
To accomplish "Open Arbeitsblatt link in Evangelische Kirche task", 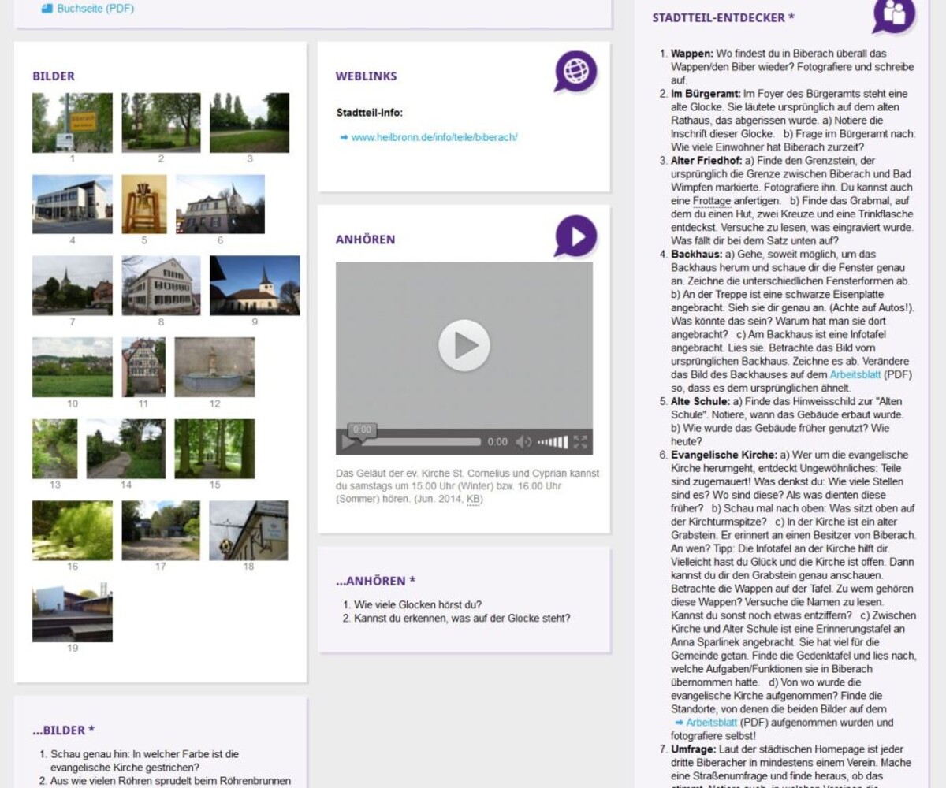I will [x=712, y=722].
